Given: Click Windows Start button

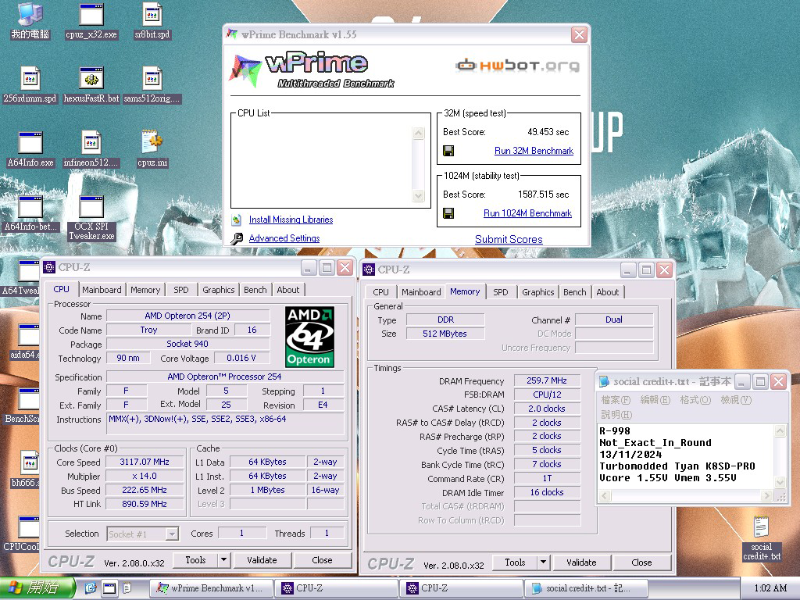Looking at the screenshot, I should click(x=37, y=588).
